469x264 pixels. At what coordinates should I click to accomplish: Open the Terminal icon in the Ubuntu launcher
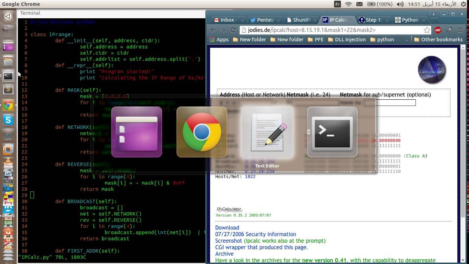pyautogui.click(x=8, y=76)
